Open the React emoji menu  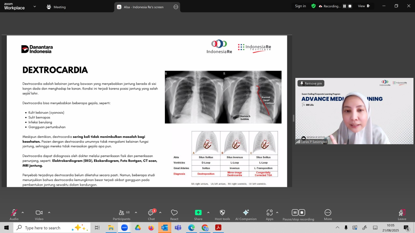click(174, 215)
